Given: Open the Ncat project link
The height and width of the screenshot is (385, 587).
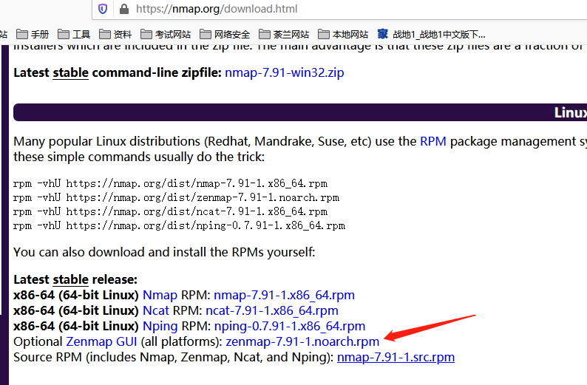Looking at the screenshot, I should 156,310.
